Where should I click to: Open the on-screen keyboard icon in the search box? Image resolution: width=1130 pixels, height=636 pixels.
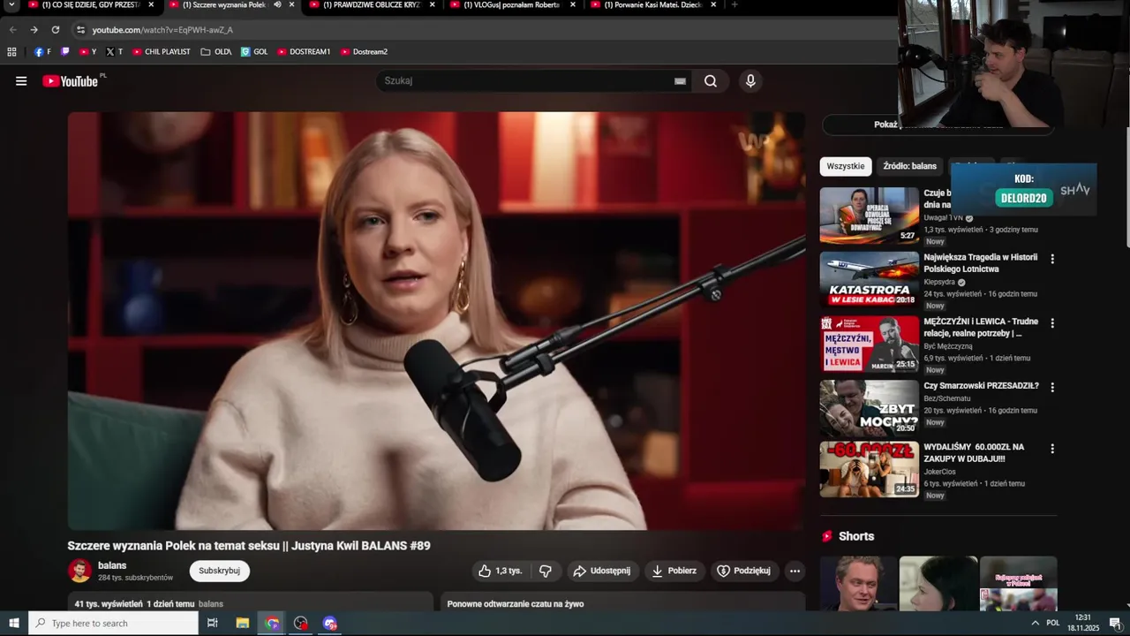680,81
